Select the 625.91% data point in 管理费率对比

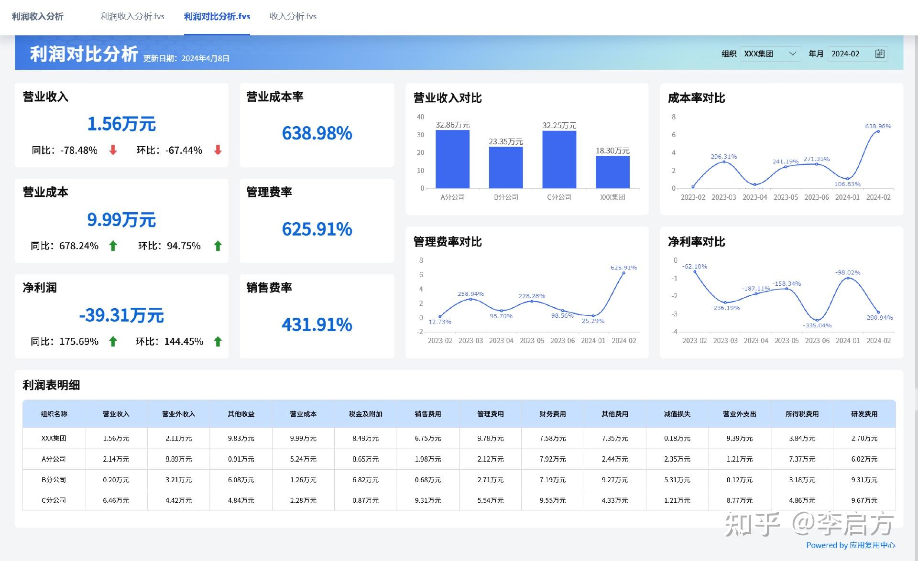point(623,274)
